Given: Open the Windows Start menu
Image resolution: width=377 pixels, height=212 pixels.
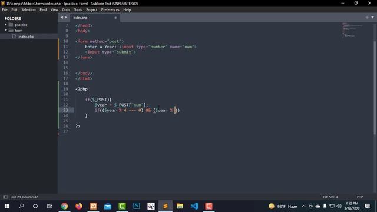Looking at the screenshot, I should pyautogui.click(x=7, y=206).
